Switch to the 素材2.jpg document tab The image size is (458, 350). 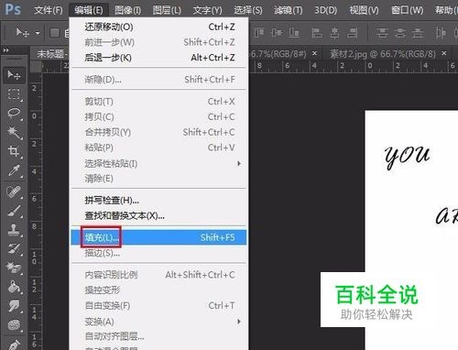click(x=383, y=54)
